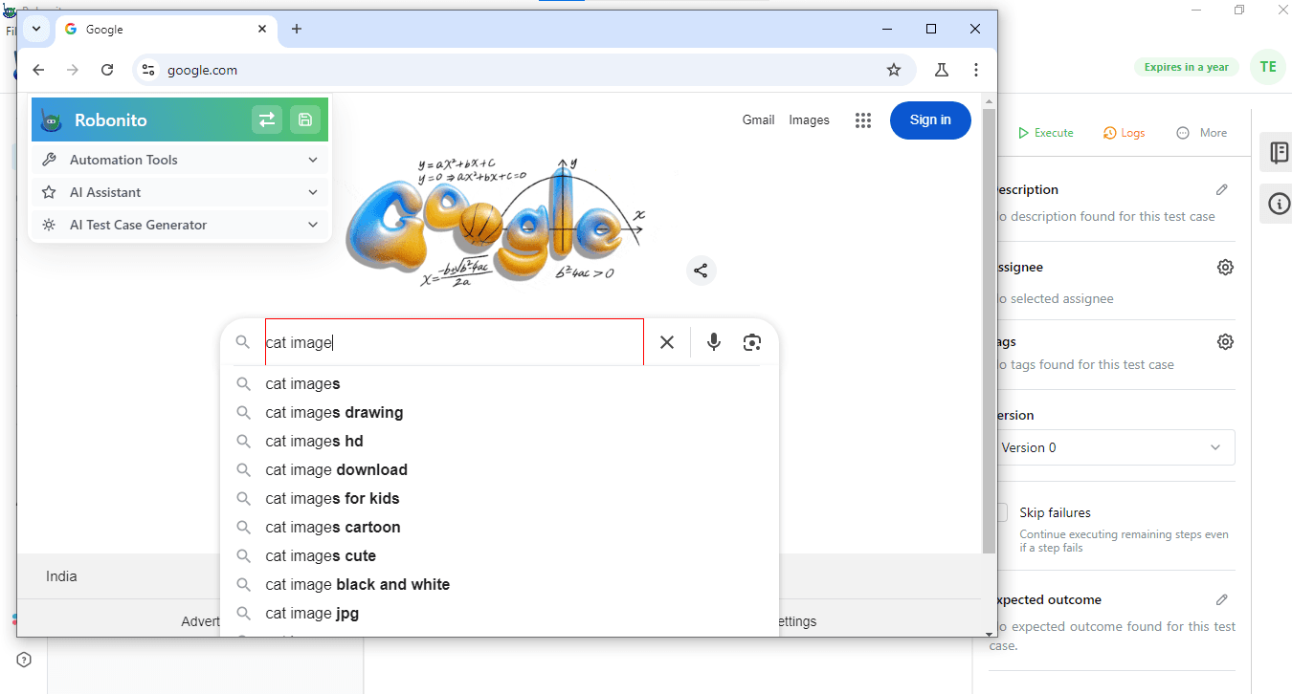Select the Google browser tab
This screenshot has width=1292, height=694.
[167, 30]
